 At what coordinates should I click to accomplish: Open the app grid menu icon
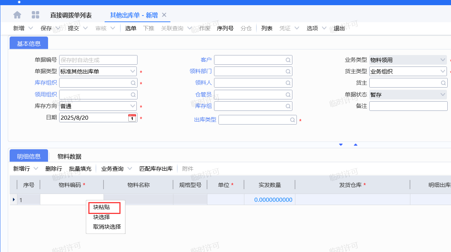35,15
